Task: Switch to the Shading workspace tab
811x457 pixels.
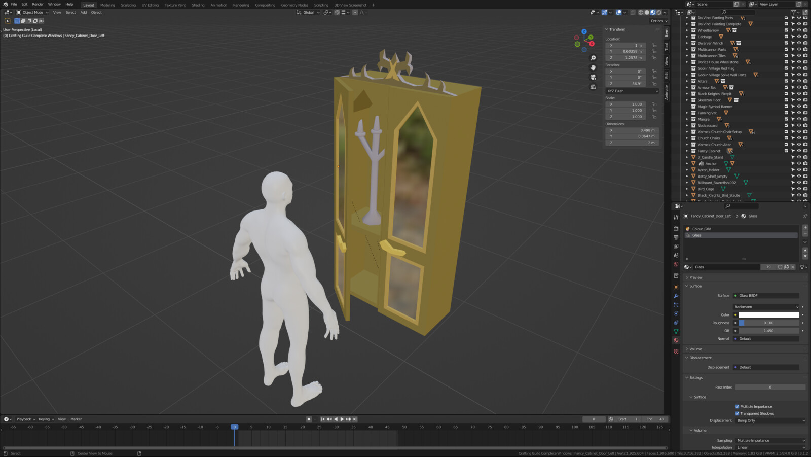Action: 198,5
